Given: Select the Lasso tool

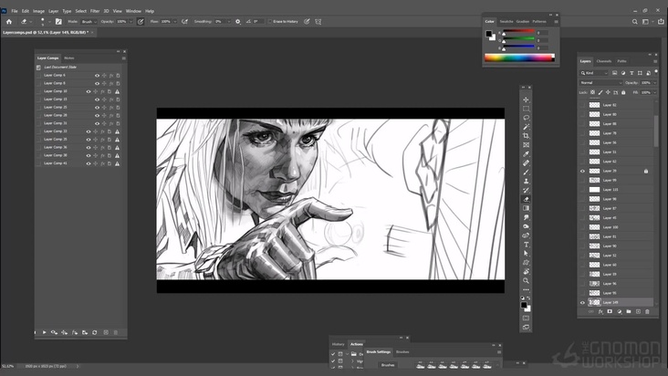Looking at the screenshot, I should click(527, 118).
